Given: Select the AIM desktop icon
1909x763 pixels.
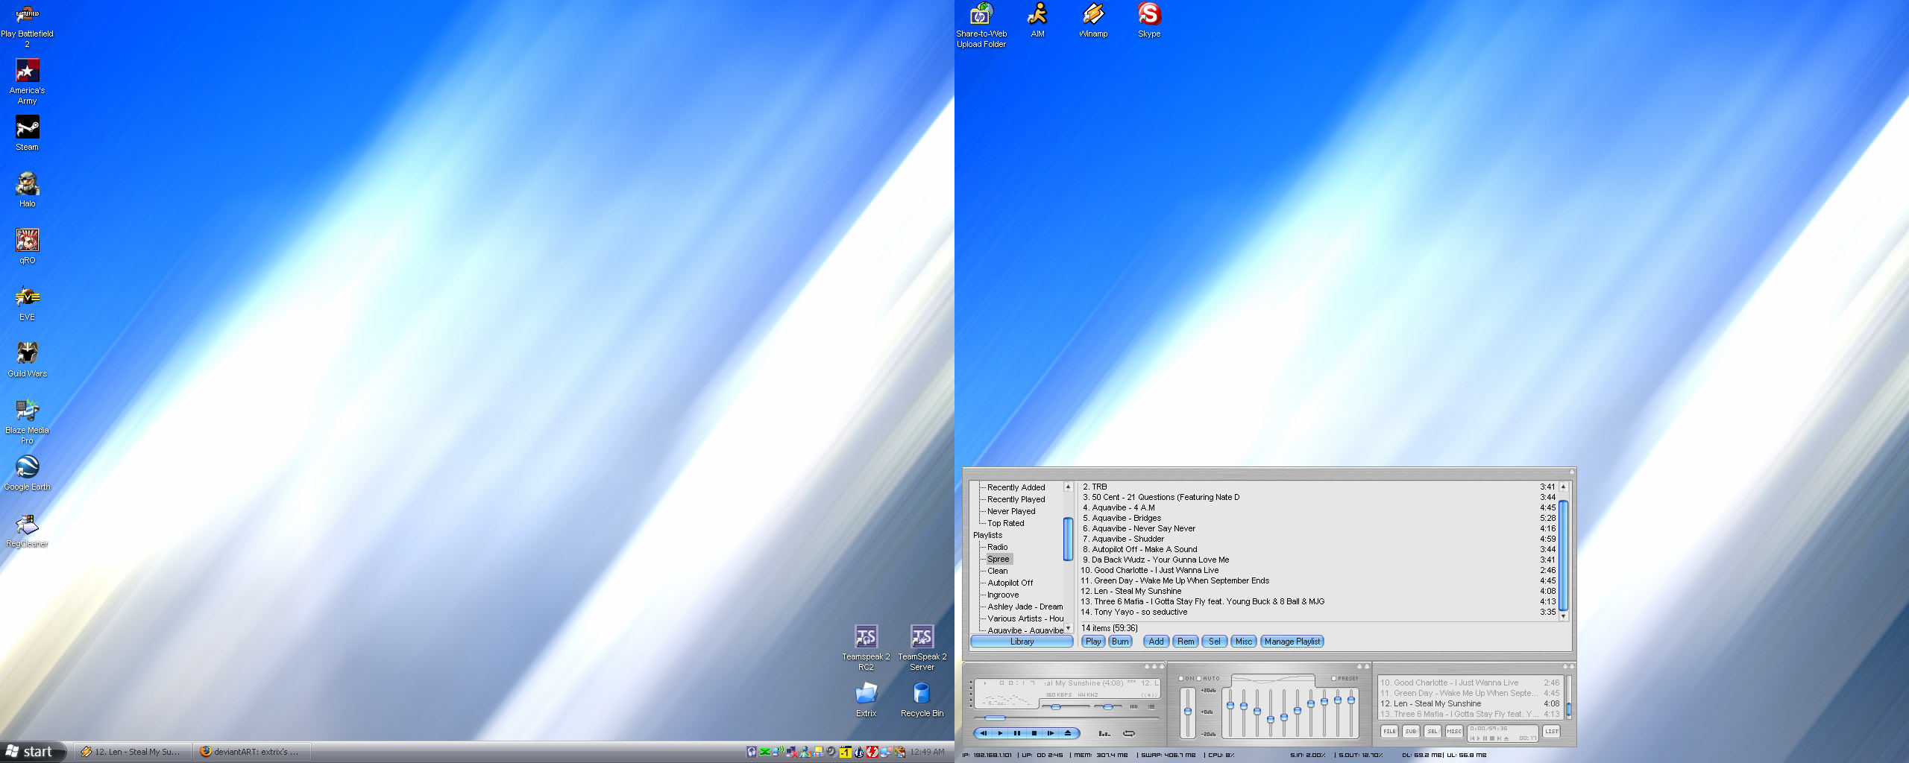Looking at the screenshot, I should pos(1037,20).
